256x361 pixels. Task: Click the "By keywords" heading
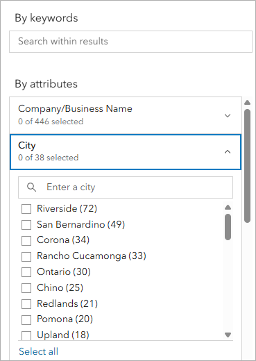(46, 18)
